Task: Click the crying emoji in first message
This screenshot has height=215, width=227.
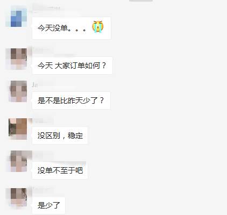Action: click(x=98, y=27)
